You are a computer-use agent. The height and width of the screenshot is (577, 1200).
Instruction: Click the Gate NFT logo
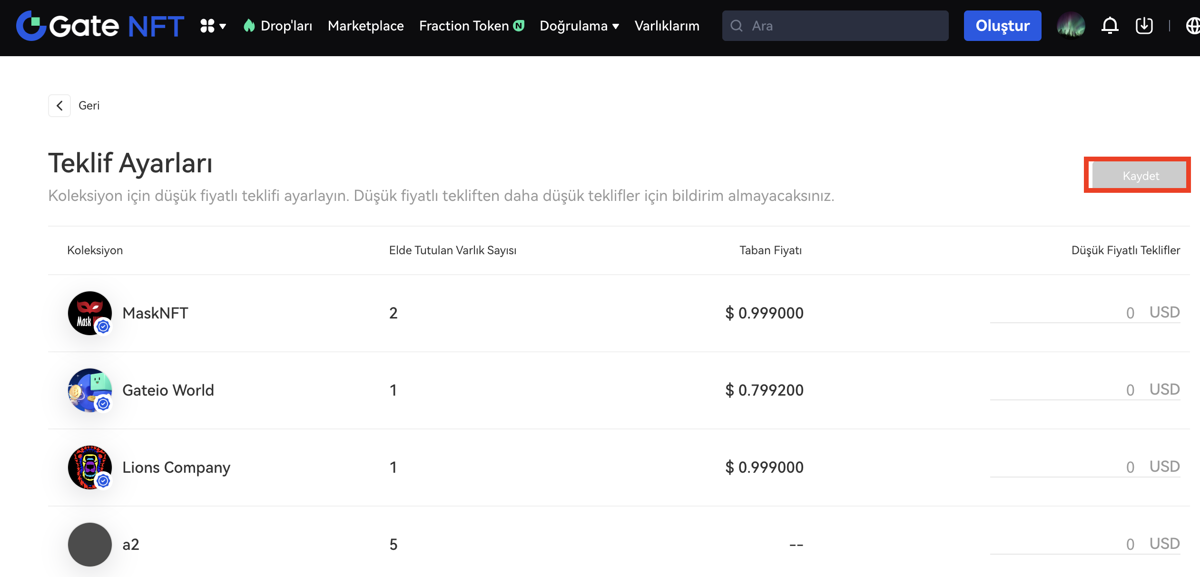[100, 26]
